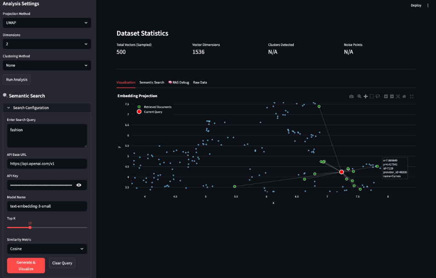Select the Lasso Select tool
Screen dimensions: 436x278
click(378, 97)
